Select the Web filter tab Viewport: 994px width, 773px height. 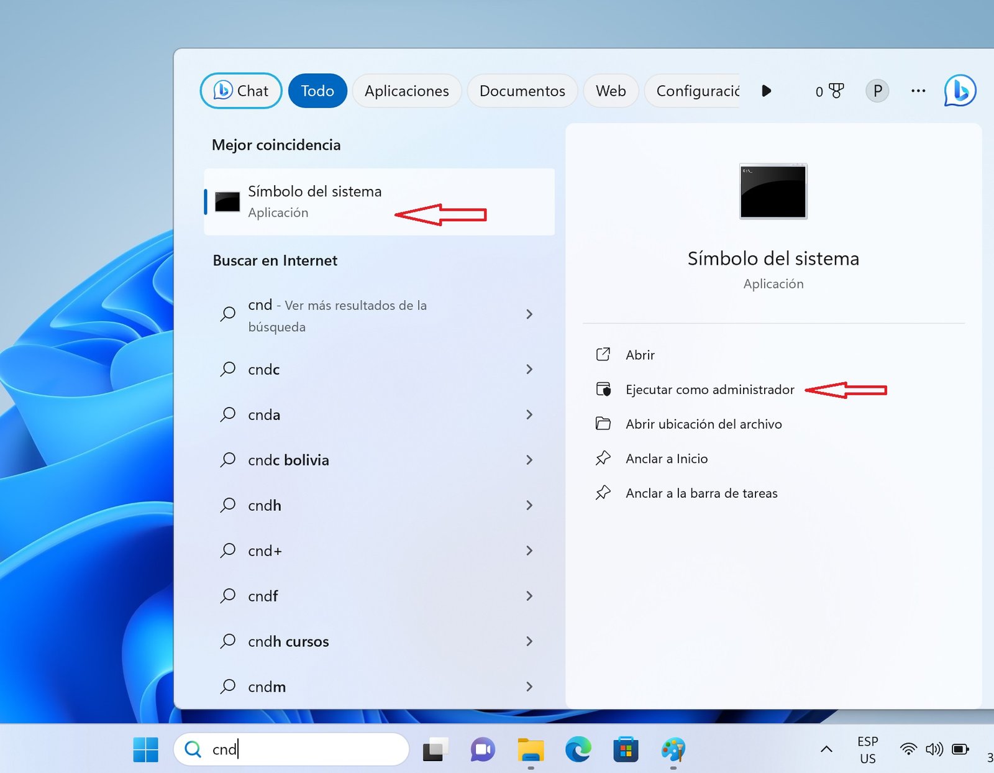click(x=611, y=91)
